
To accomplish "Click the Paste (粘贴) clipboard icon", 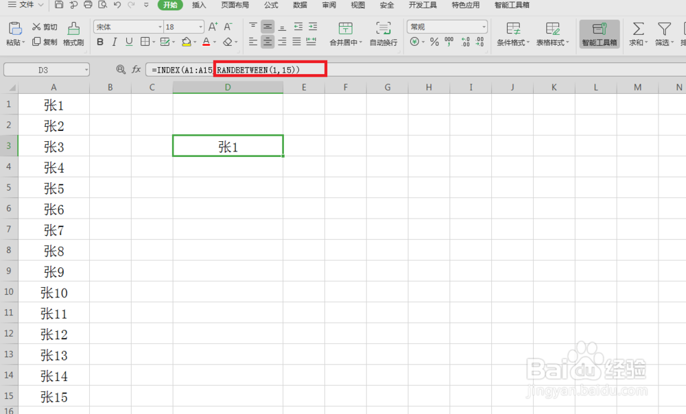I will pyautogui.click(x=15, y=28).
